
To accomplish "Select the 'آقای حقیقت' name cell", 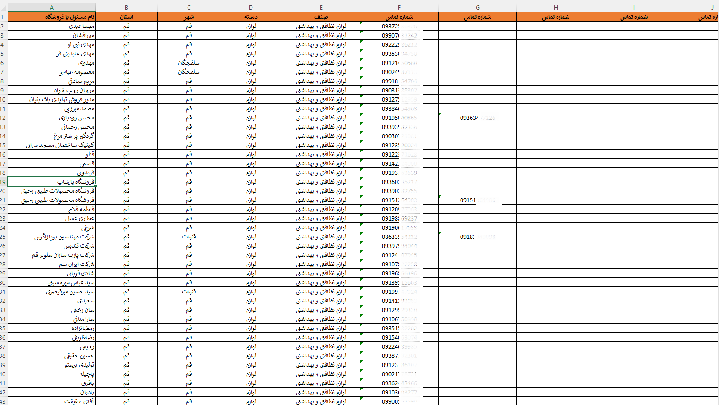I will coord(52,401).
